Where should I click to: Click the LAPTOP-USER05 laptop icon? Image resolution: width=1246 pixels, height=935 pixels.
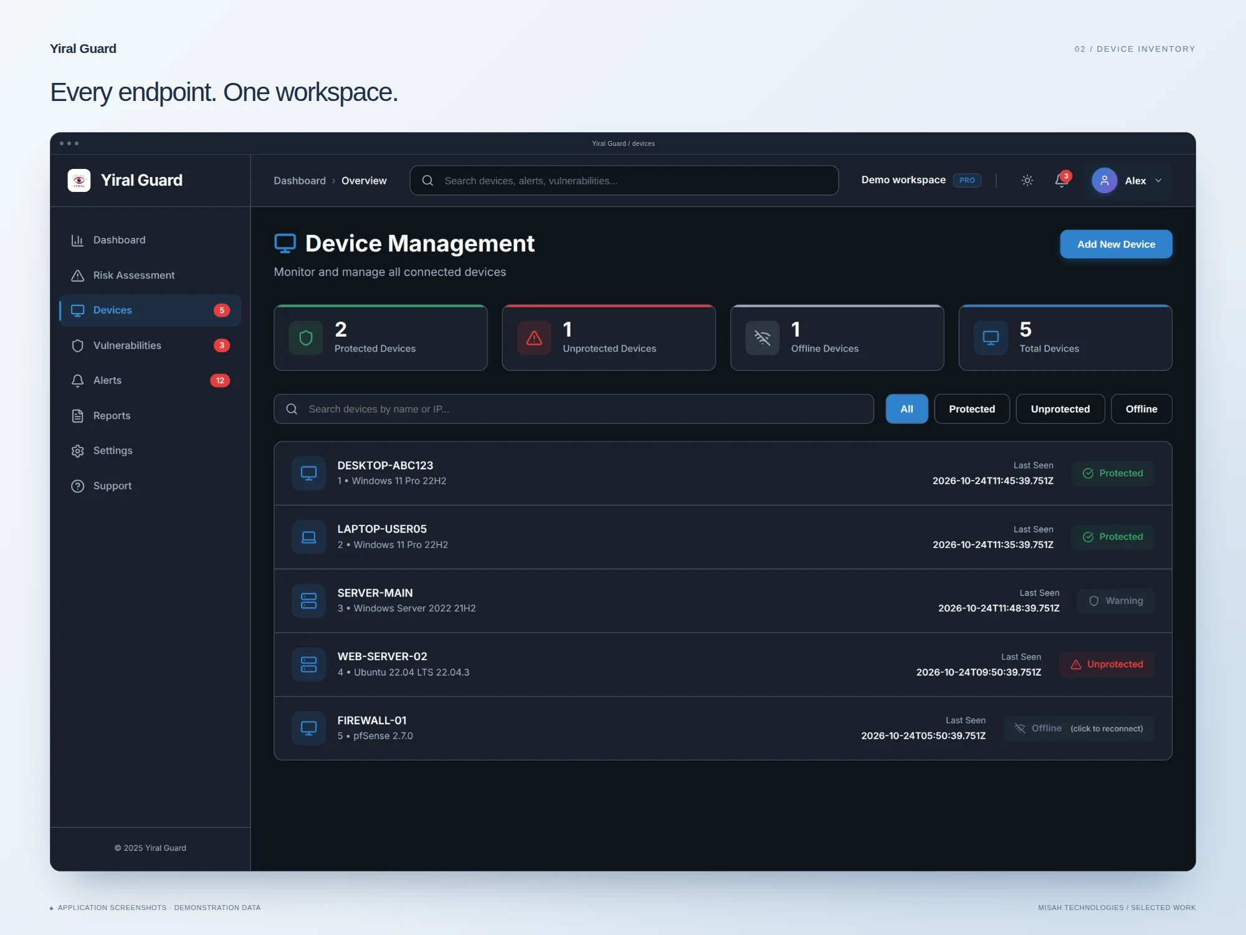click(x=308, y=537)
